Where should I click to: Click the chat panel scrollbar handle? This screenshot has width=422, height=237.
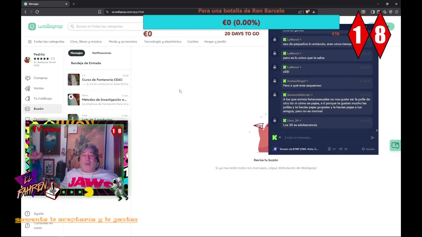point(377,130)
